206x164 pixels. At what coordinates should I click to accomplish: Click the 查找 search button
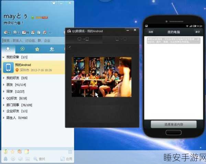[39, 159]
